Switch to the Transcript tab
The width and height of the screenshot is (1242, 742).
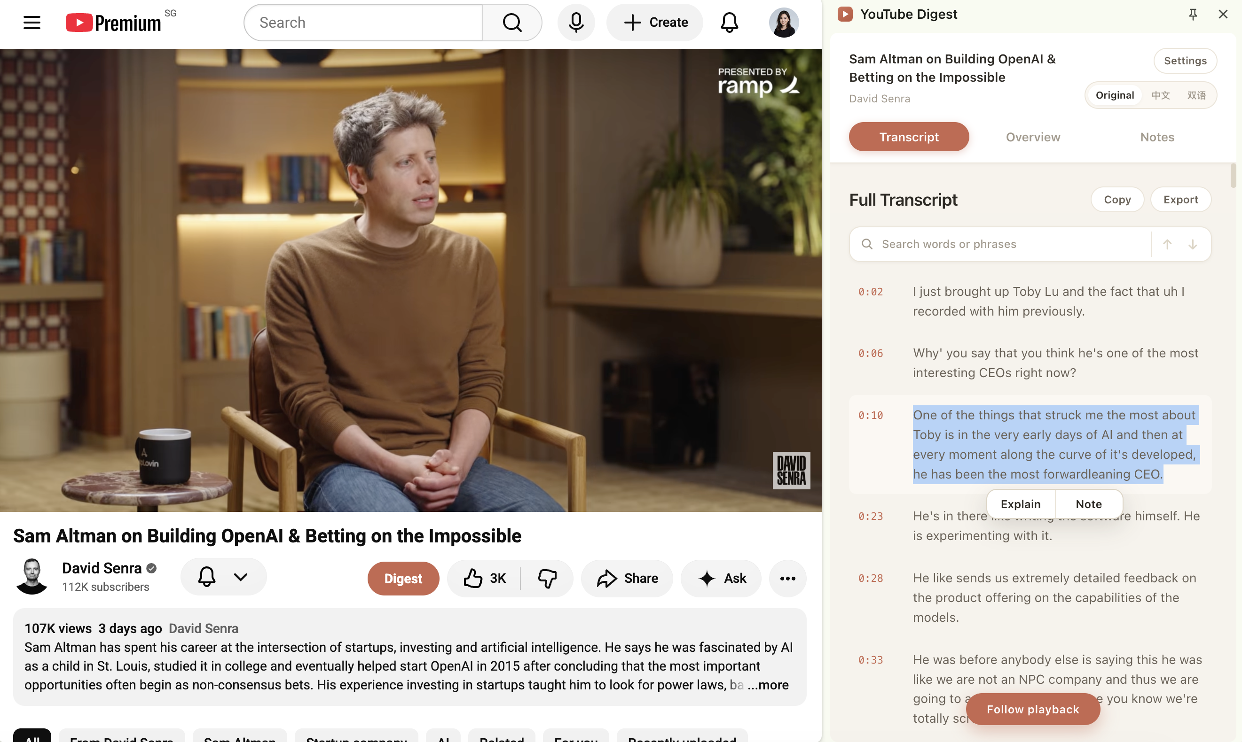(x=909, y=137)
